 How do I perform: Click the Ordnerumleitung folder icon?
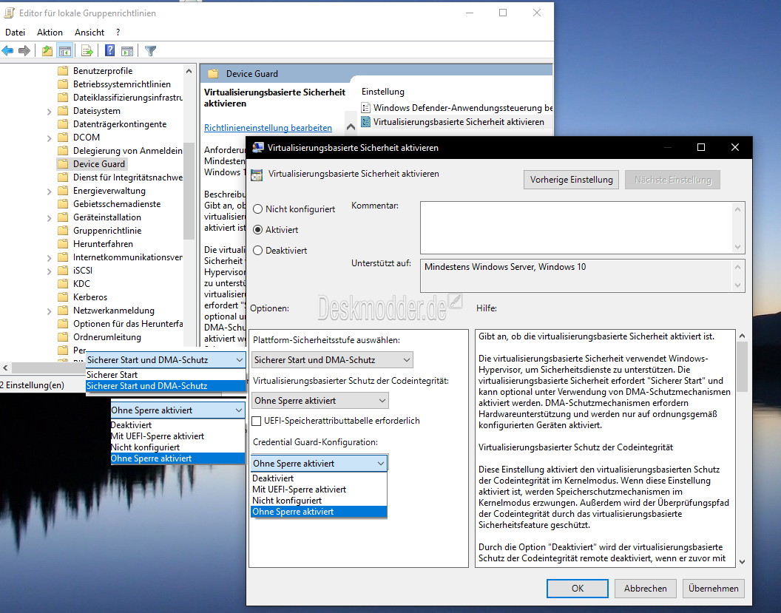[63, 336]
